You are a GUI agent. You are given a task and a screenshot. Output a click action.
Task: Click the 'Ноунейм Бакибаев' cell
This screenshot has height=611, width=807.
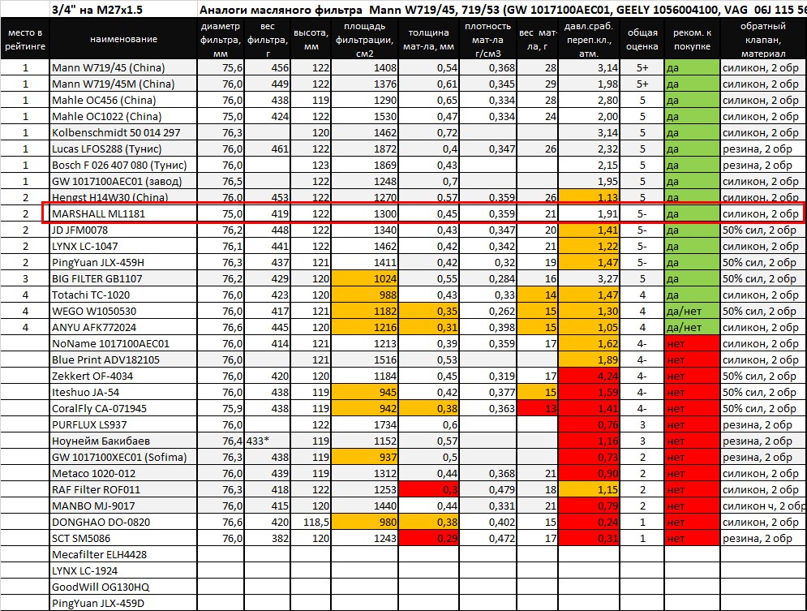[123, 441]
